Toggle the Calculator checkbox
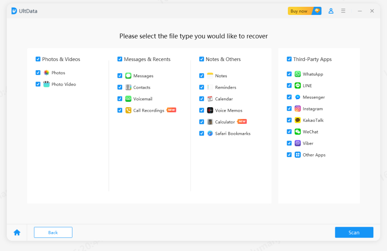The height and width of the screenshot is (251, 387). pos(201,122)
